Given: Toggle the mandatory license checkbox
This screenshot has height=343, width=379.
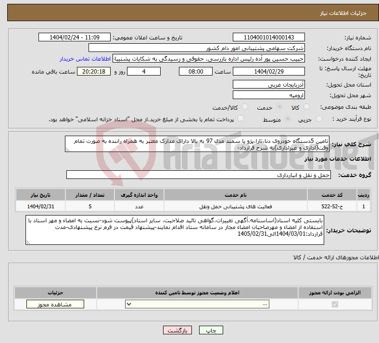Looking at the screenshot, I should (x=335, y=304).
